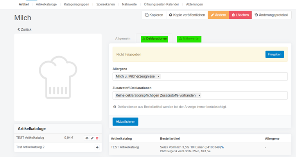Open the Änderungsprotokoll

point(271,15)
